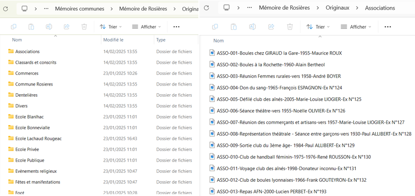Sort by Nom column in right window
The width and height of the screenshot is (415, 196).
click(219, 41)
